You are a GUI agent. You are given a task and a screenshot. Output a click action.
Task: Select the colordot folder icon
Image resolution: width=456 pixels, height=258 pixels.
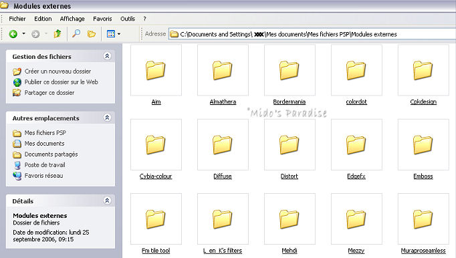coord(356,70)
